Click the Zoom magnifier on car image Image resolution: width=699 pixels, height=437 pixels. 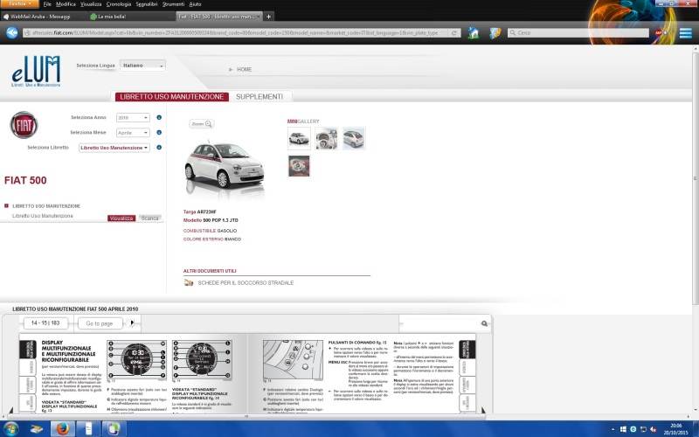202,124
